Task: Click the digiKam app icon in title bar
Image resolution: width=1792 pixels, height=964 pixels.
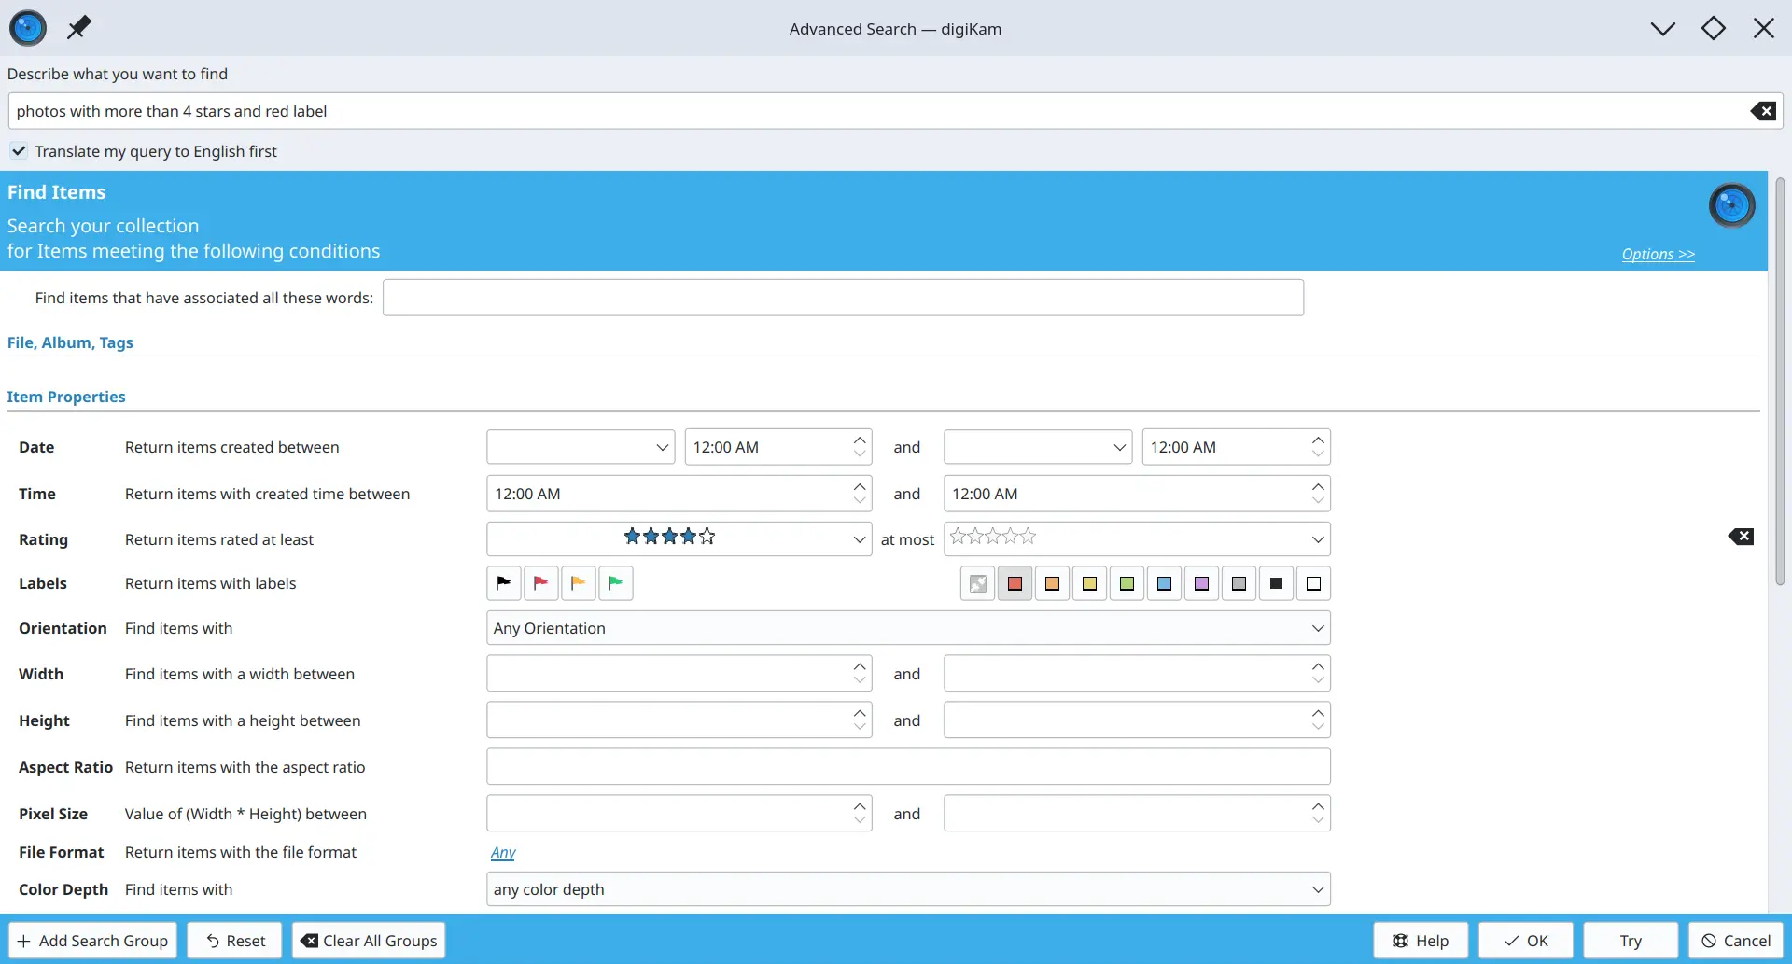Action: [28, 28]
